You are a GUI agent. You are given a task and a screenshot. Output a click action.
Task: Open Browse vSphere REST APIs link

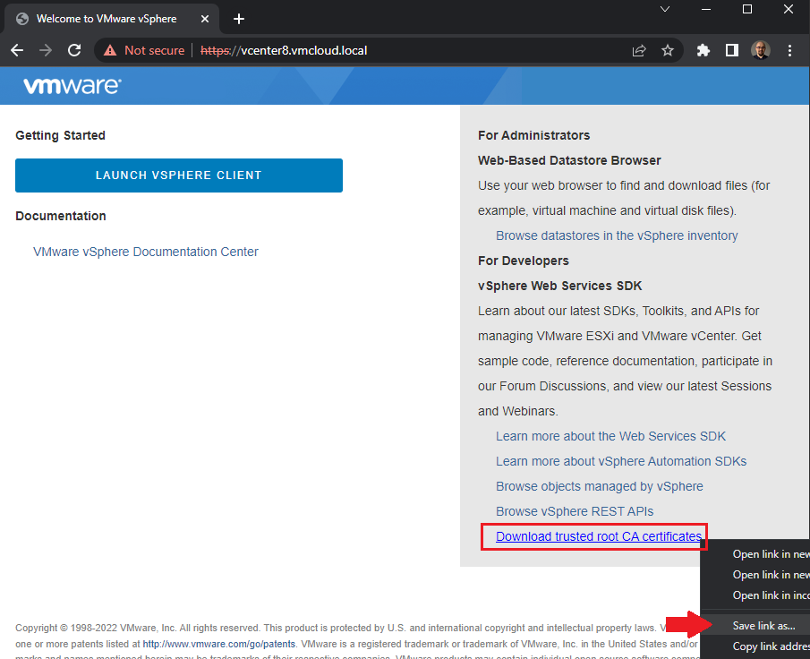click(x=575, y=511)
